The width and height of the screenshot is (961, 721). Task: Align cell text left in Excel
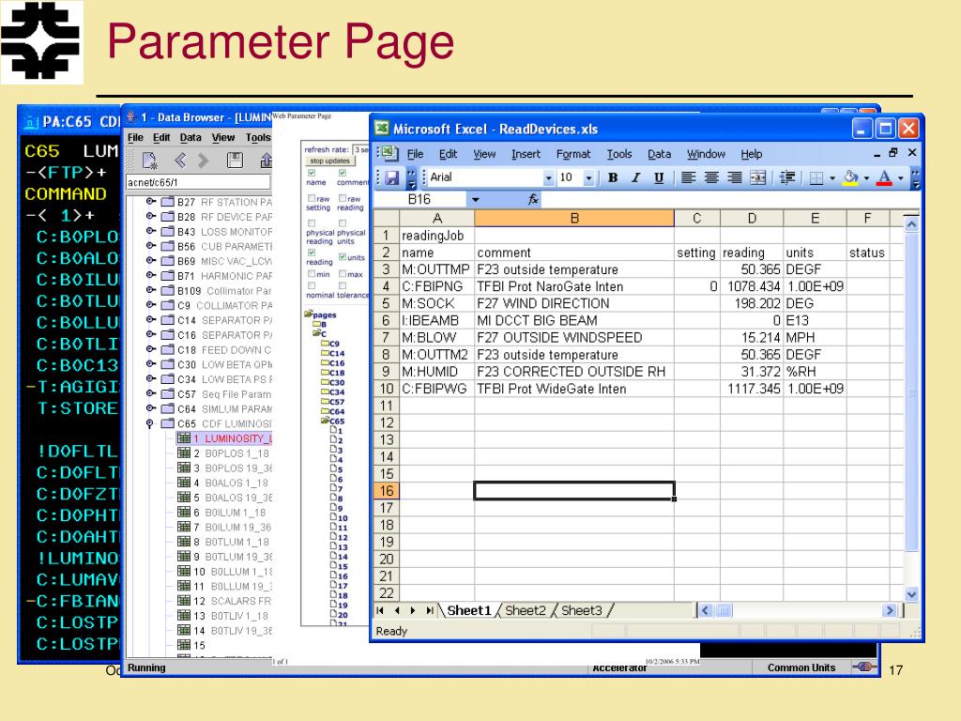pos(688,177)
